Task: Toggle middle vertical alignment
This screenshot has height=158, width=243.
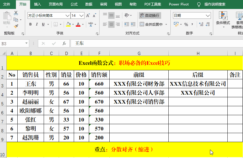Action: click(x=111, y=15)
